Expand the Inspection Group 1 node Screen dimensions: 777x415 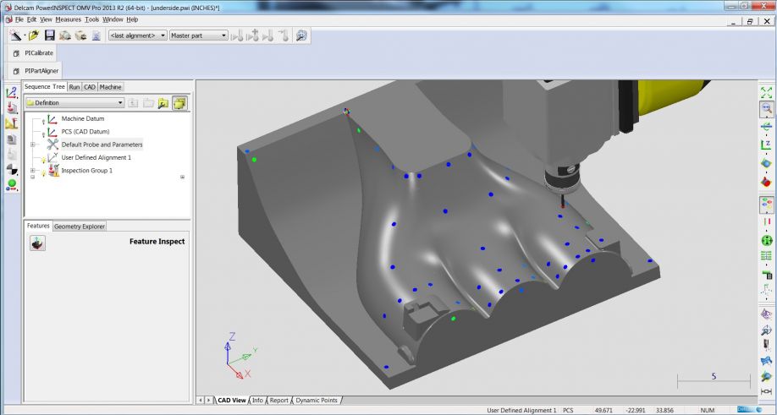click(33, 170)
